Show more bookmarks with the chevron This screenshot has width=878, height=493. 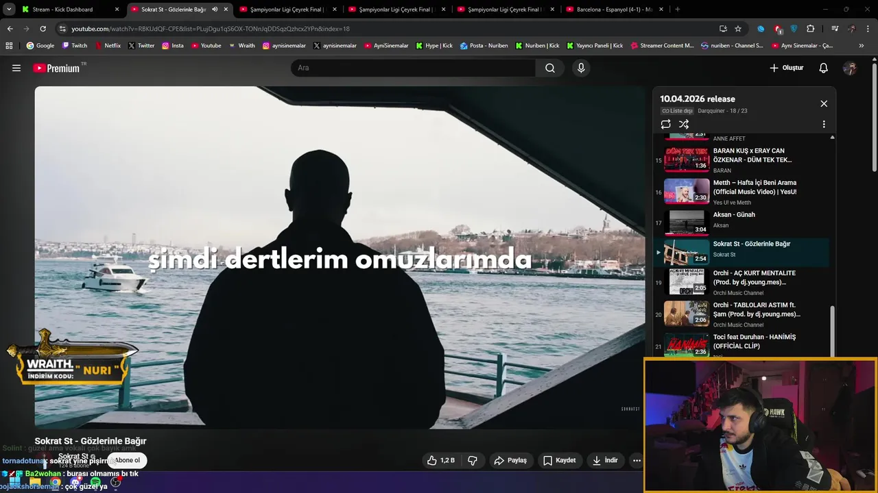click(x=862, y=46)
